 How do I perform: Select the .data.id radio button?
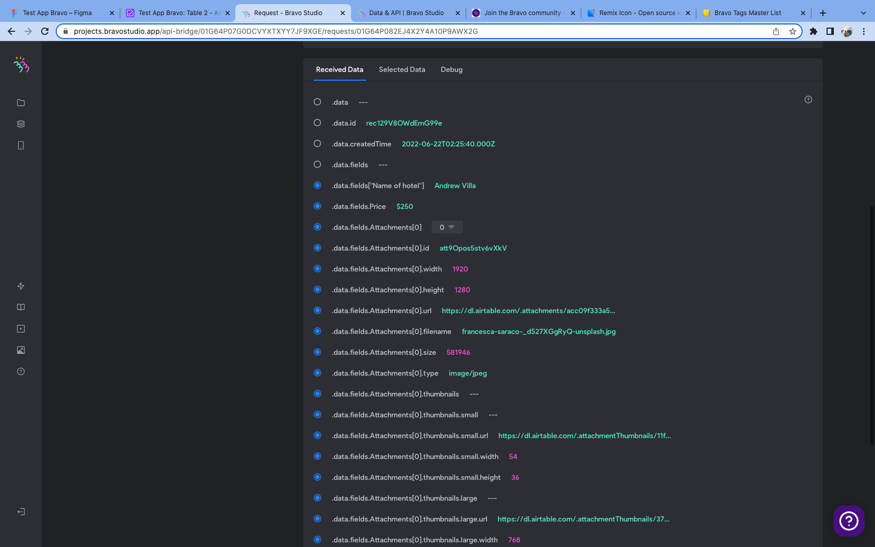317,123
